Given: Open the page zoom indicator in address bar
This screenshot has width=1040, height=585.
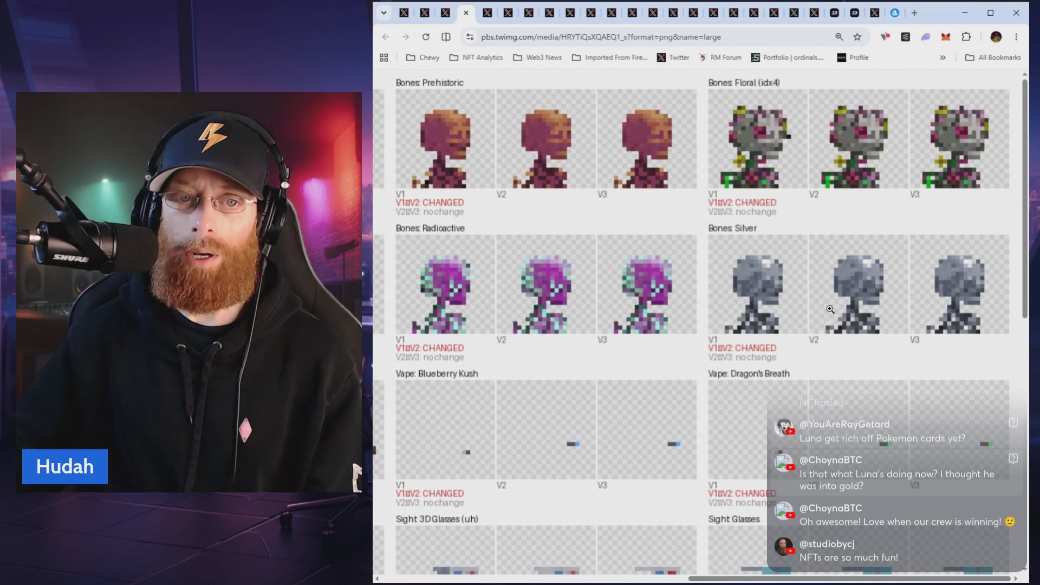Looking at the screenshot, I should tap(839, 37).
